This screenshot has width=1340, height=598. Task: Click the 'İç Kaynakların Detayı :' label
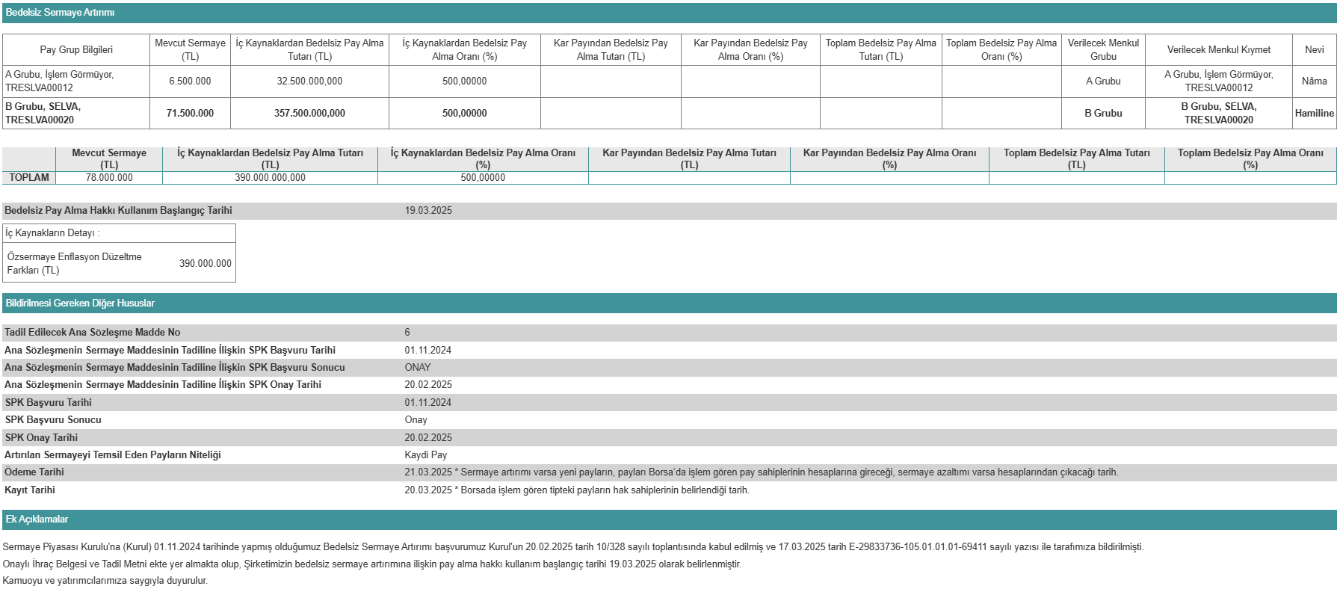pyautogui.click(x=52, y=232)
